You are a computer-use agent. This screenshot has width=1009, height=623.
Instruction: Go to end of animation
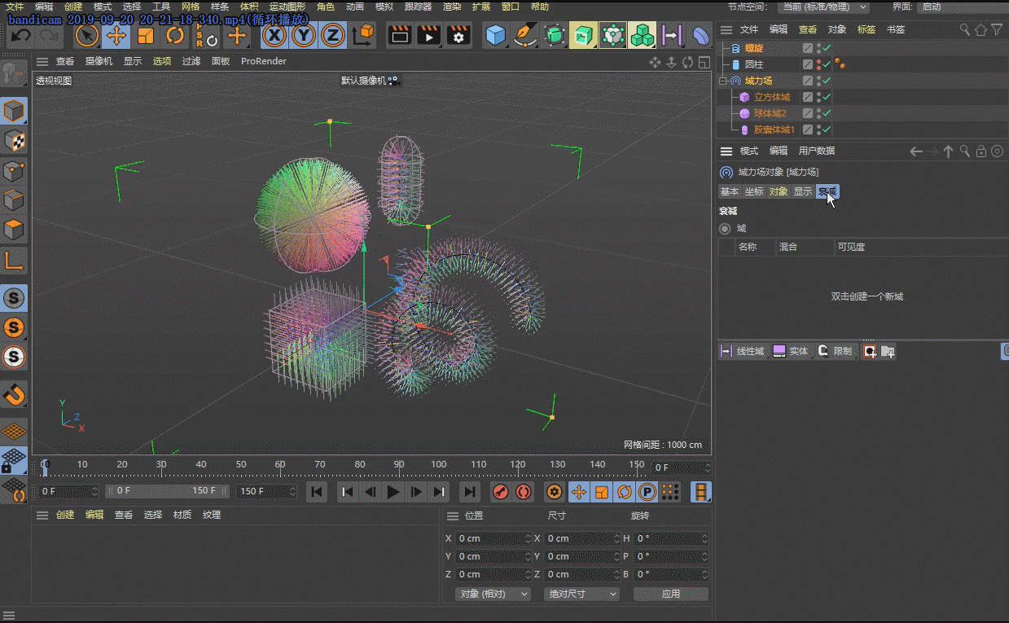point(470,492)
